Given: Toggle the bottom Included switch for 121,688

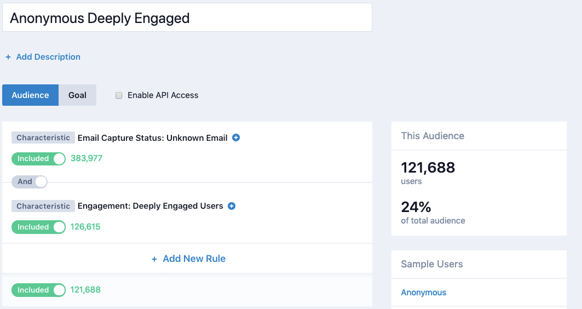Looking at the screenshot, I should (38, 290).
